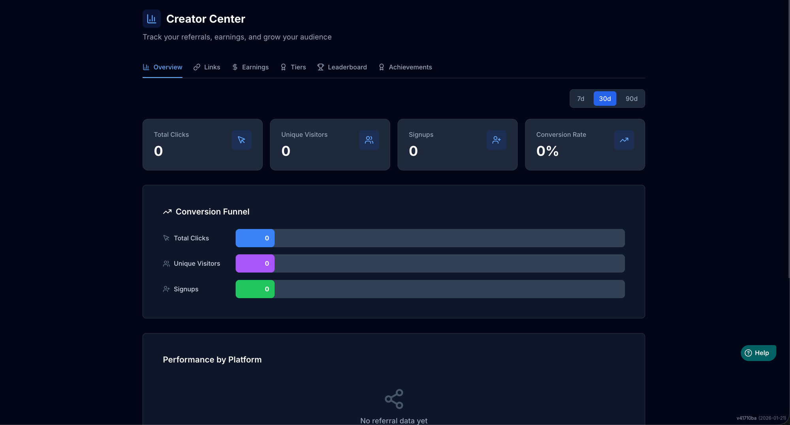The width and height of the screenshot is (790, 425).
Task: Click the share icon above No referral data
Action: coord(394,399)
